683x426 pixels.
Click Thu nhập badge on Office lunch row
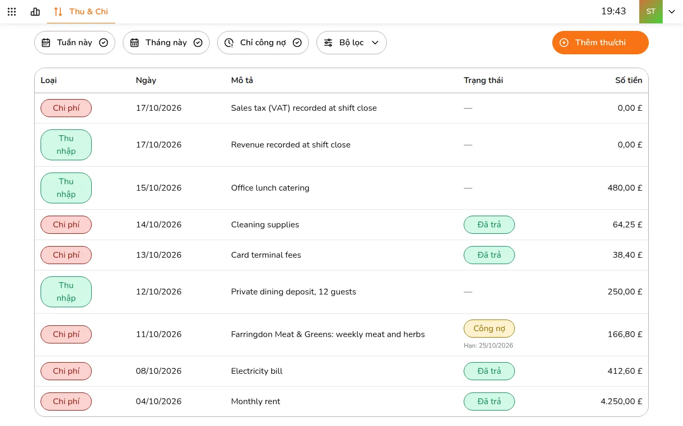(66, 188)
